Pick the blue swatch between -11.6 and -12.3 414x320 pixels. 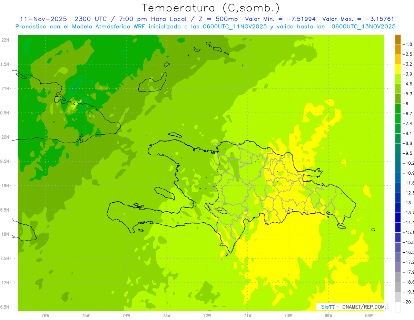[398, 188]
